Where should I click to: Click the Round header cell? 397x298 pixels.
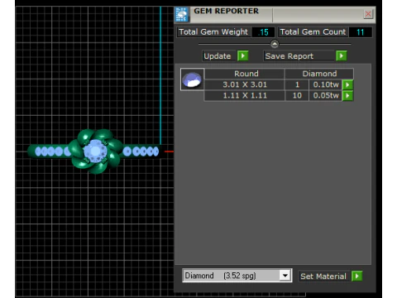245,74
